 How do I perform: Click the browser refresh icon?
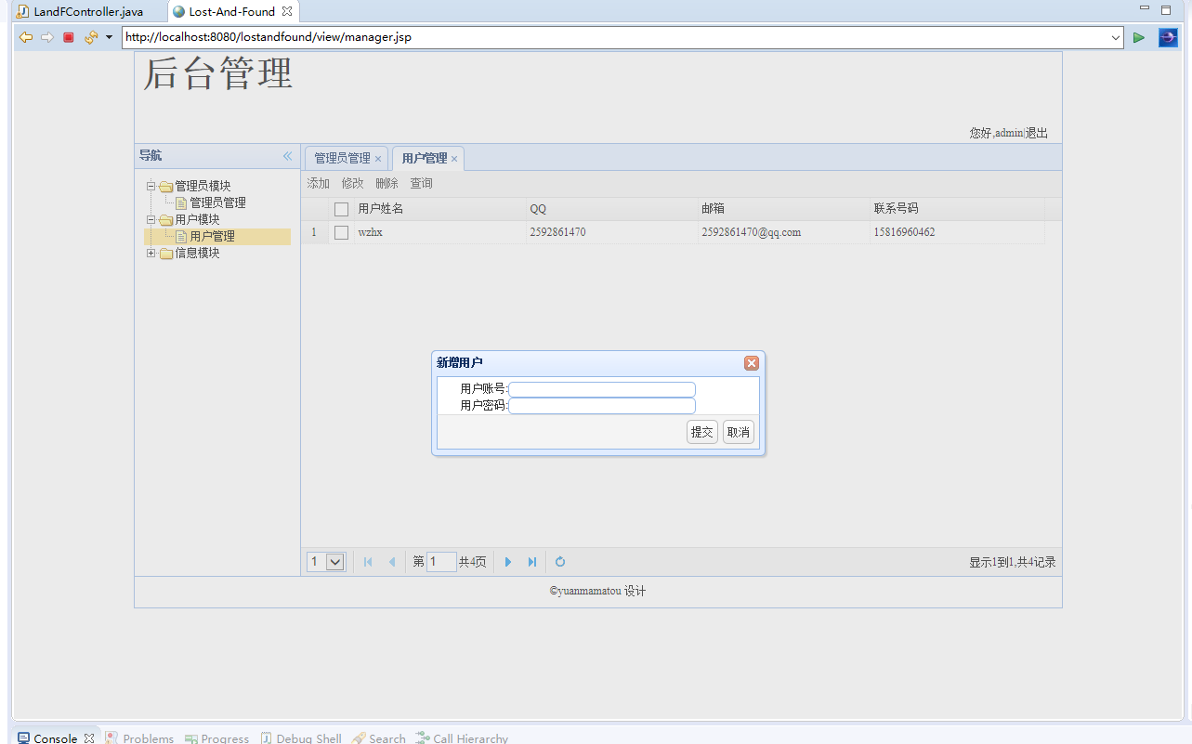coord(90,37)
